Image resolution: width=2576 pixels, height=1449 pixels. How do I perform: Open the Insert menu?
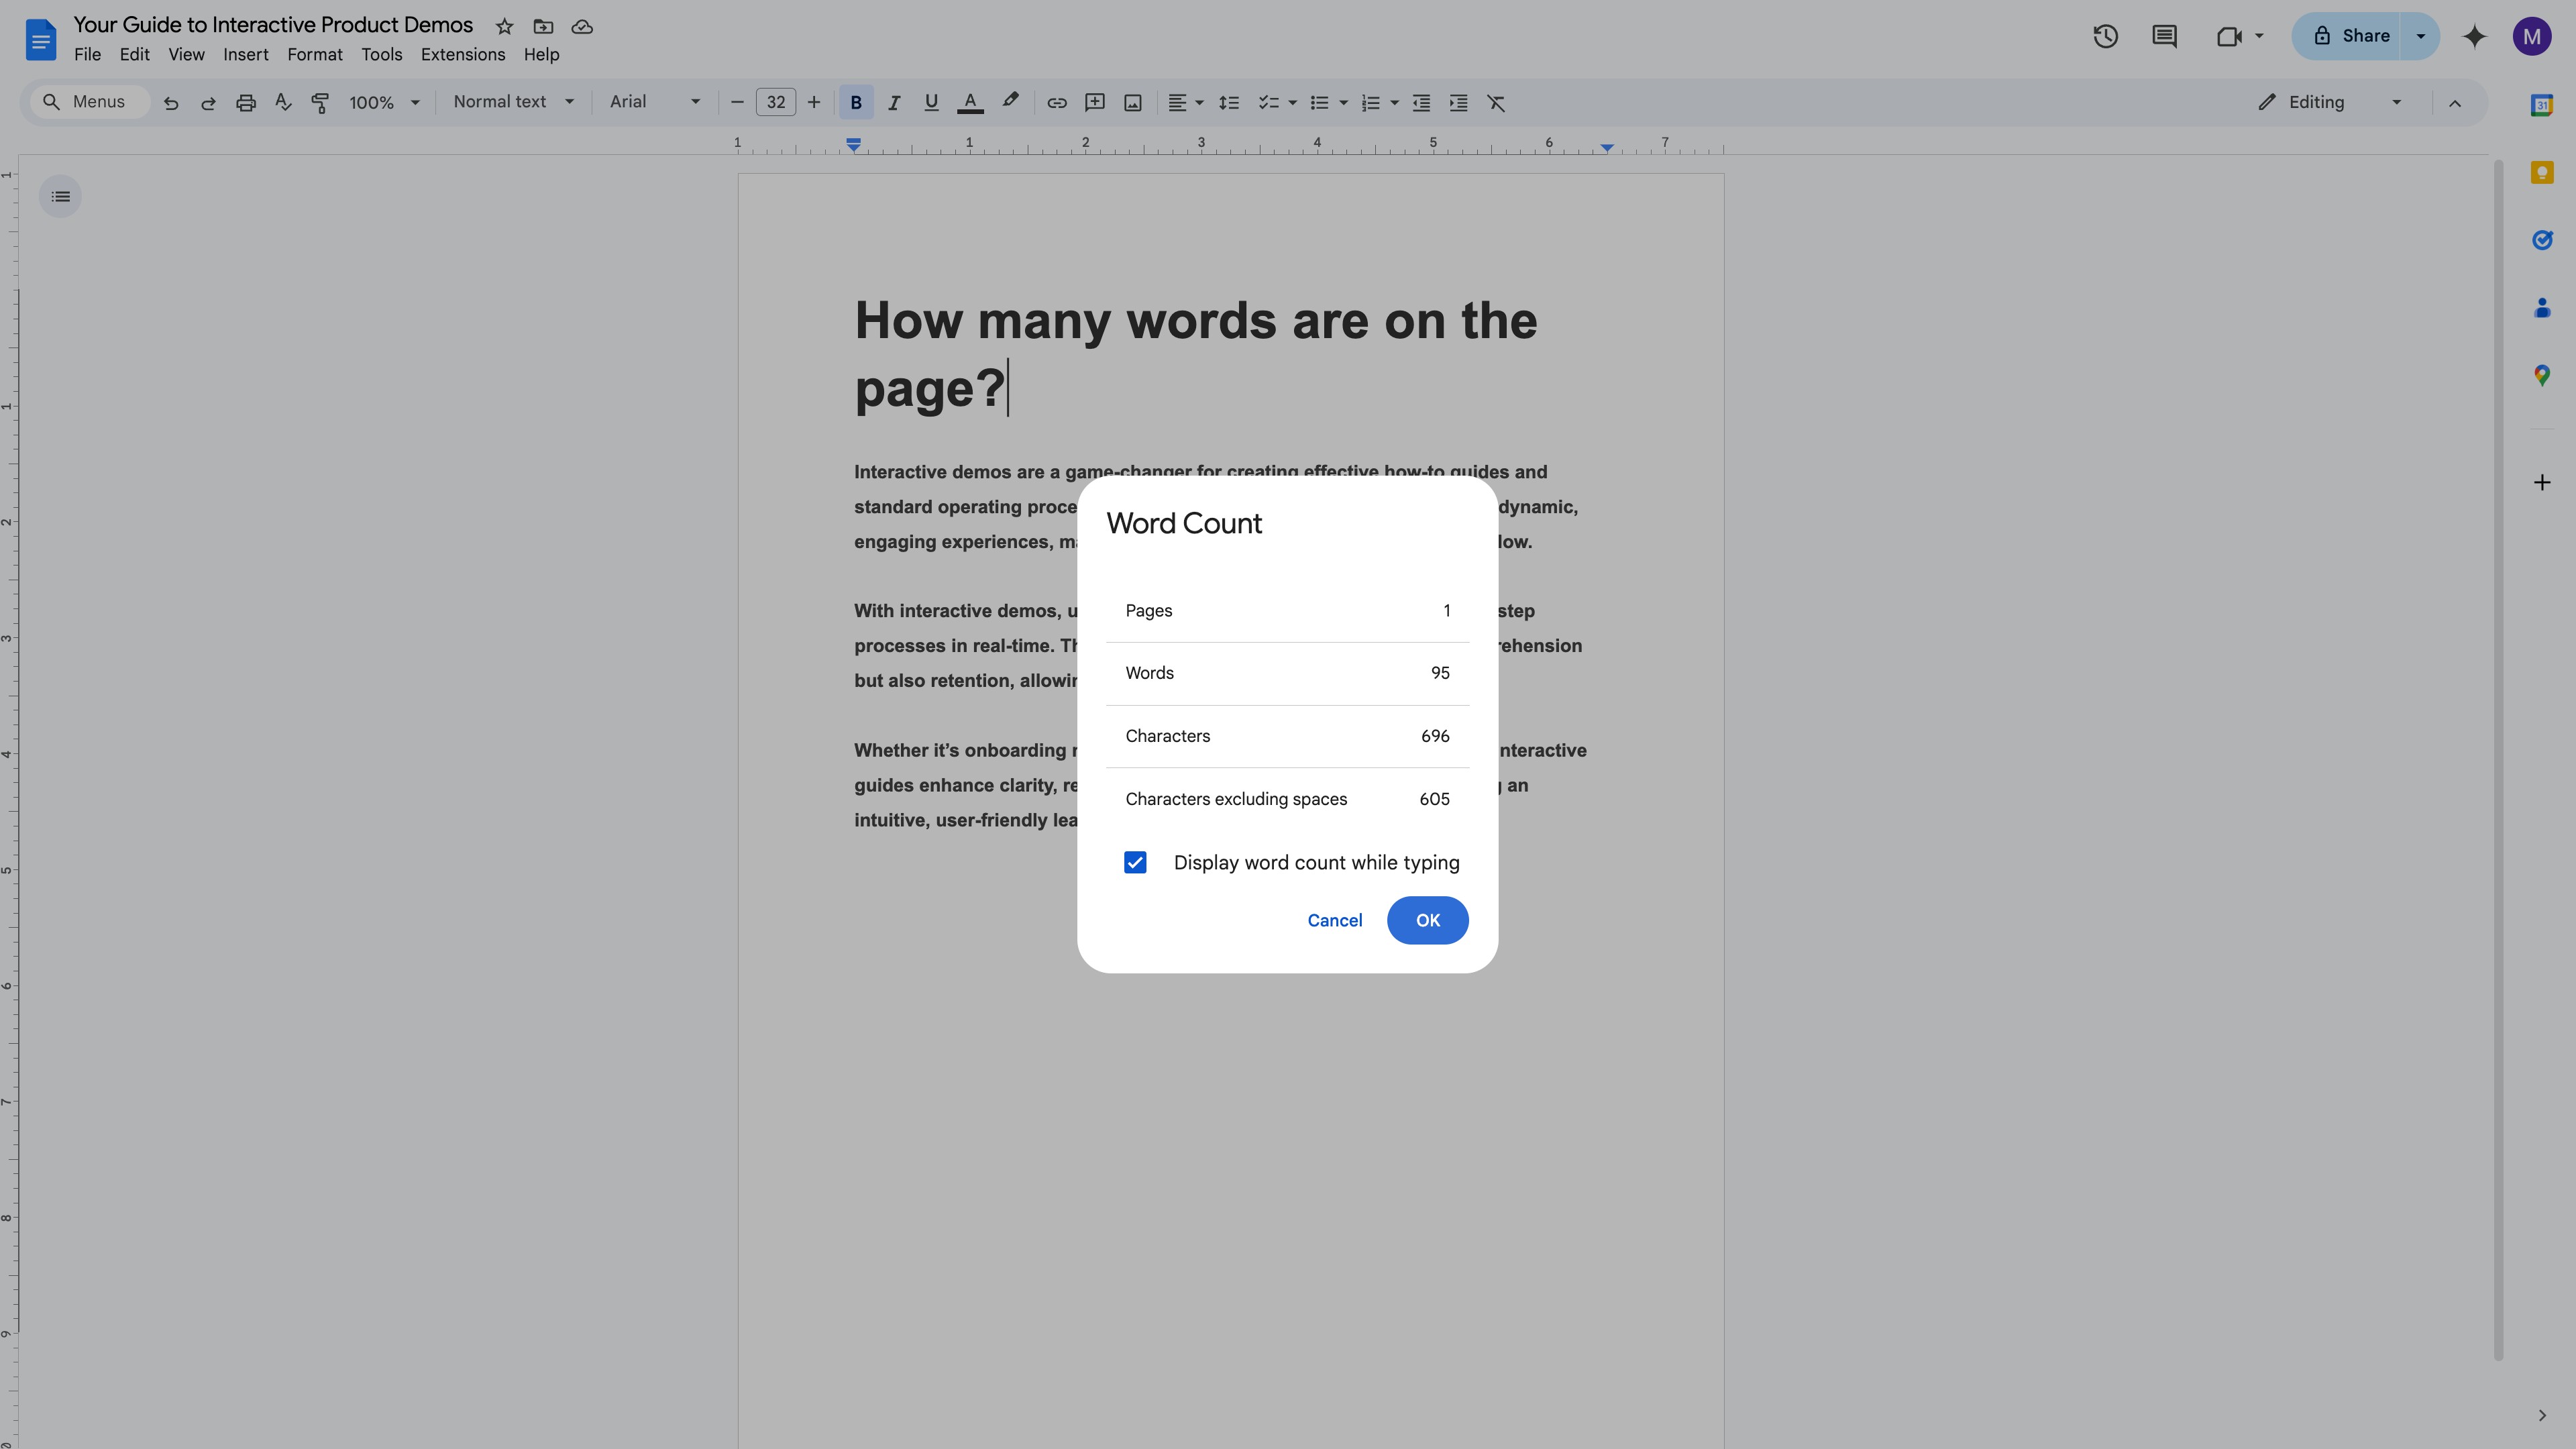(x=246, y=55)
